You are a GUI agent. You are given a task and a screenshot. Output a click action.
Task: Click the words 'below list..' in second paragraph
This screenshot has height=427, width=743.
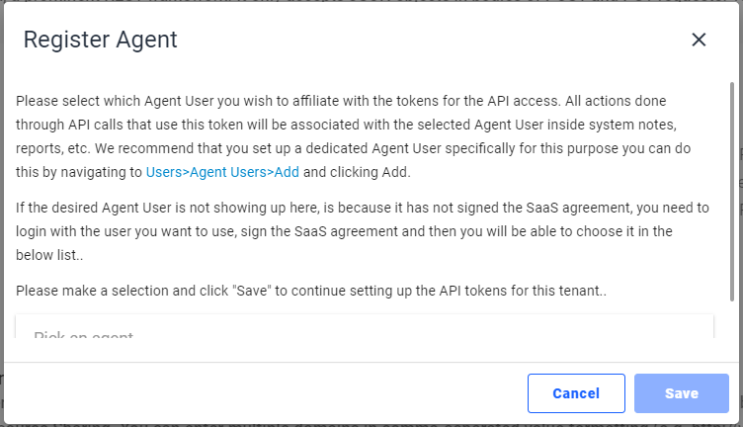pos(49,255)
